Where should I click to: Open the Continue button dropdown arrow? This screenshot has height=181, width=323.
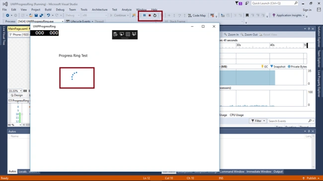128,15
